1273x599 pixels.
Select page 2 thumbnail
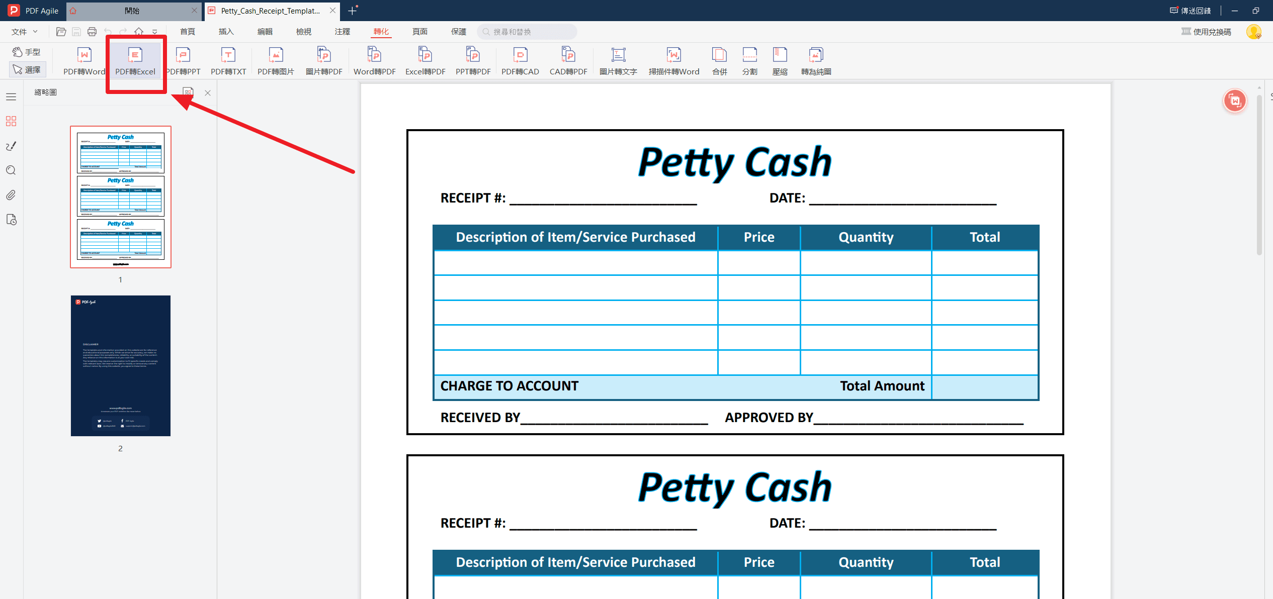[x=121, y=365]
